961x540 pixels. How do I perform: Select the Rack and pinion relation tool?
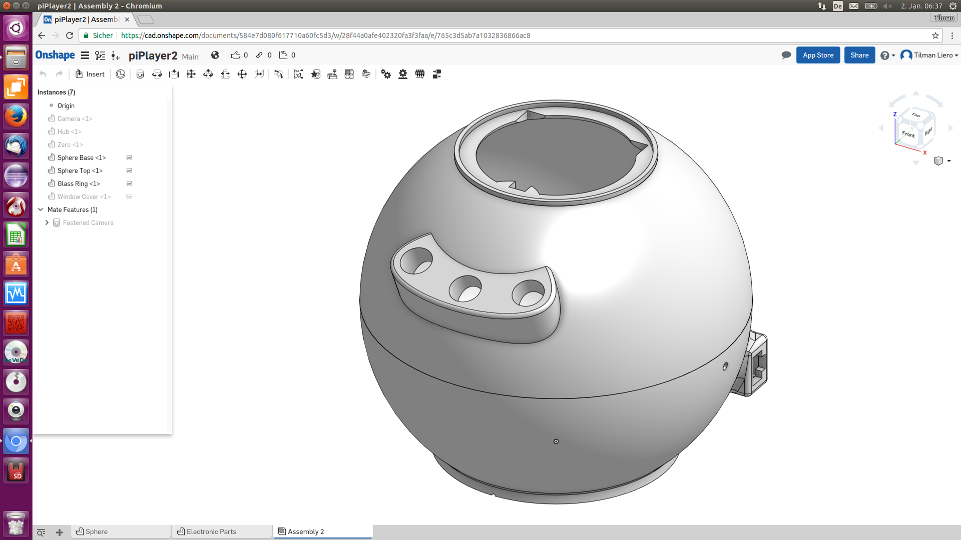pos(403,74)
